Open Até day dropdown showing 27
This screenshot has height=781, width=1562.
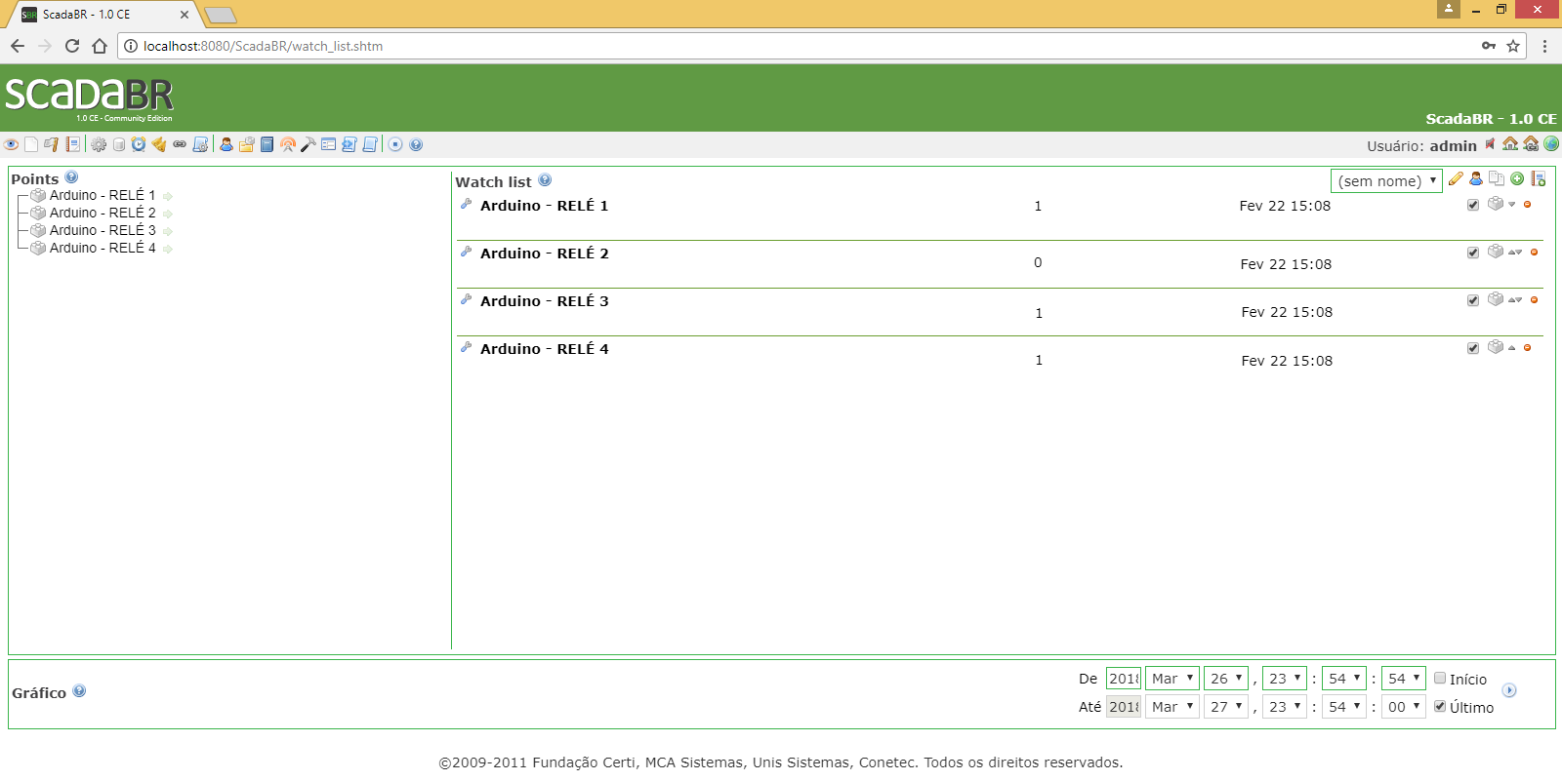click(x=1226, y=706)
